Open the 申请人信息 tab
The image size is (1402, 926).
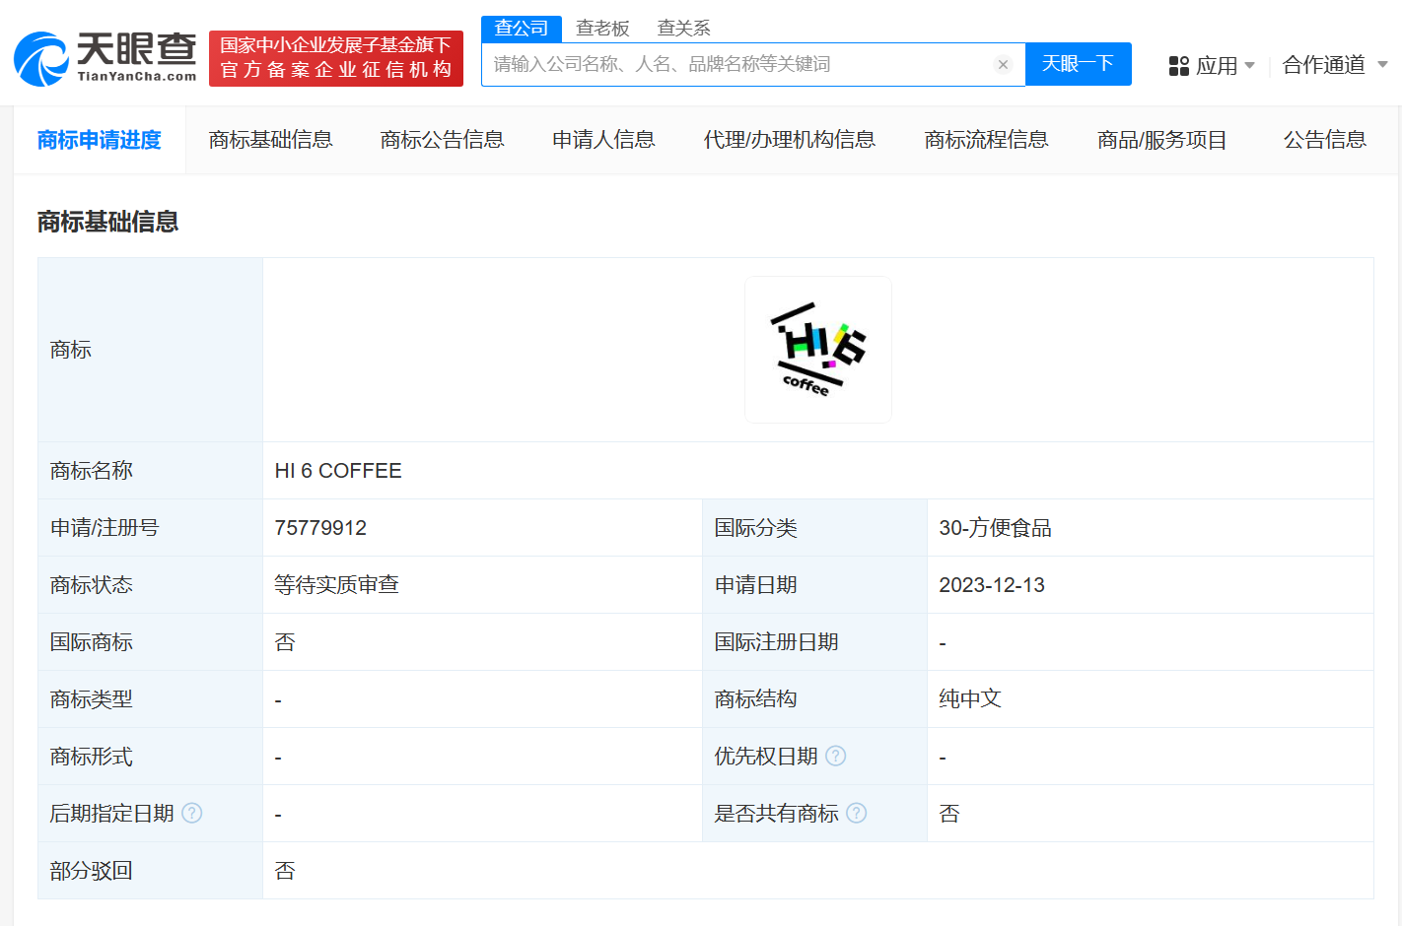(x=603, y=140)
